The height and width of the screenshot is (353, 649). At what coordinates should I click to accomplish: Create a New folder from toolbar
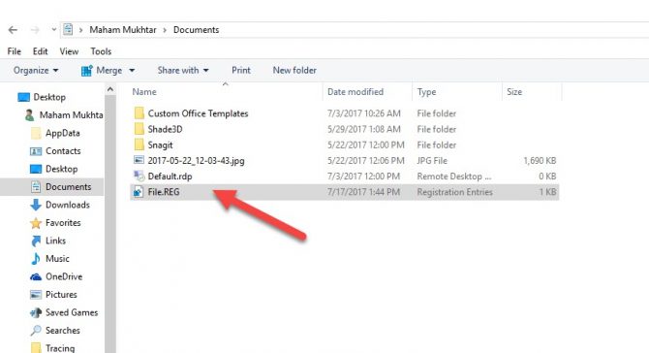294,71
